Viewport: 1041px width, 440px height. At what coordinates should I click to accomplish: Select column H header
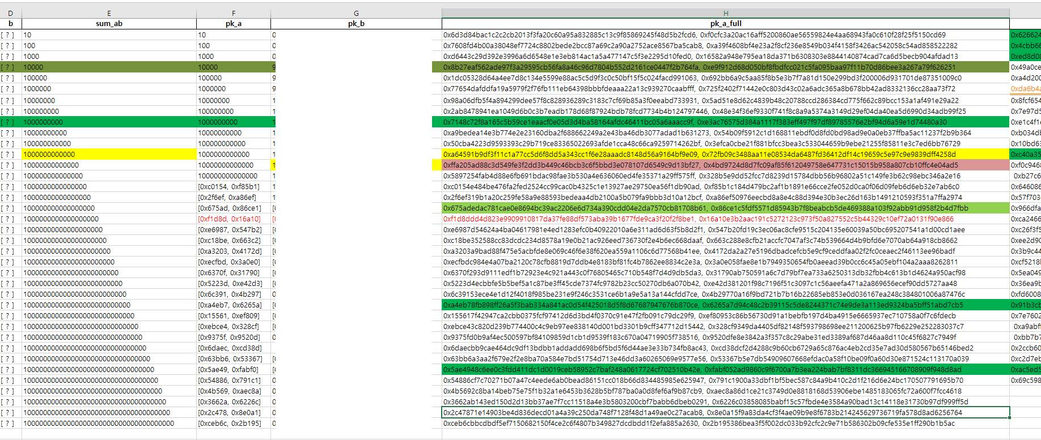(x=726, y=13)
